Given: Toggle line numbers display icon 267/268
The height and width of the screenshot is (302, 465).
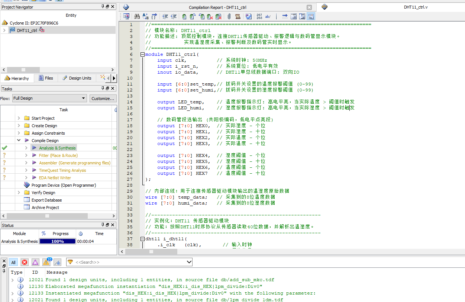Looking at the screenshot, I should 259,16.
